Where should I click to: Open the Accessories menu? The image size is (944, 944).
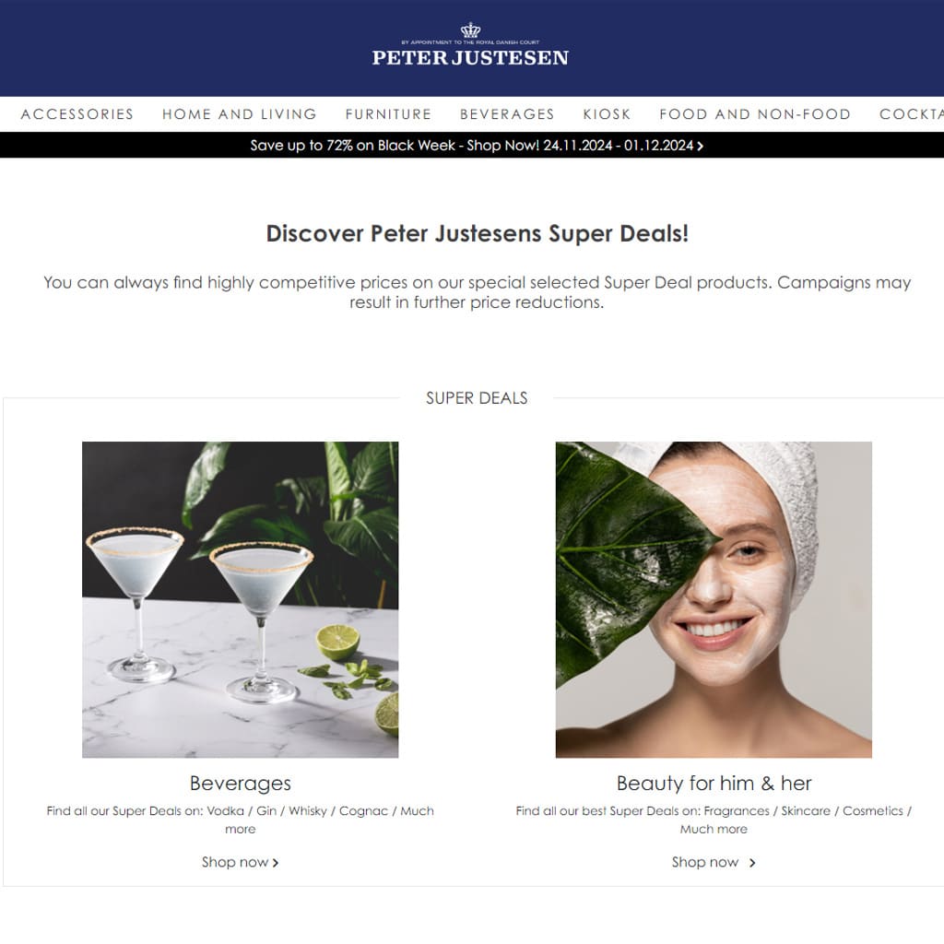[77, 114]
